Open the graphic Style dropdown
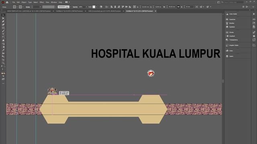 (x=96, y=7)
